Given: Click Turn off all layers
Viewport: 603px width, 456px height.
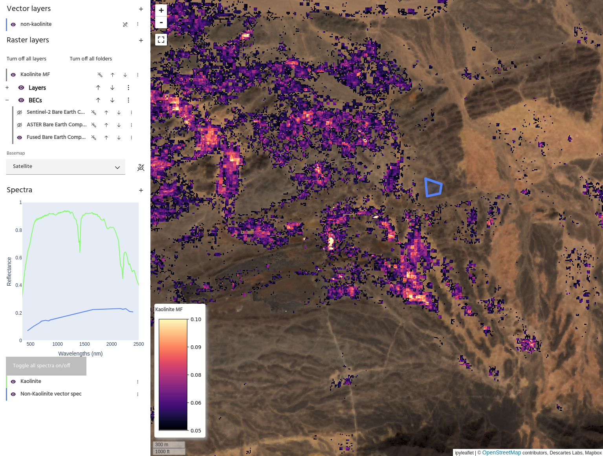Looking at the screenshot, I should 26,59.
